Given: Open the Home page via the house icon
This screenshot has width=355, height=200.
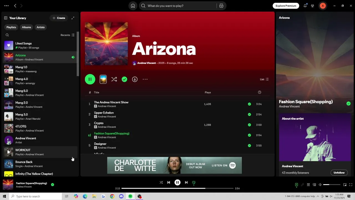Looking at the screenshot, I should [133, 6].
